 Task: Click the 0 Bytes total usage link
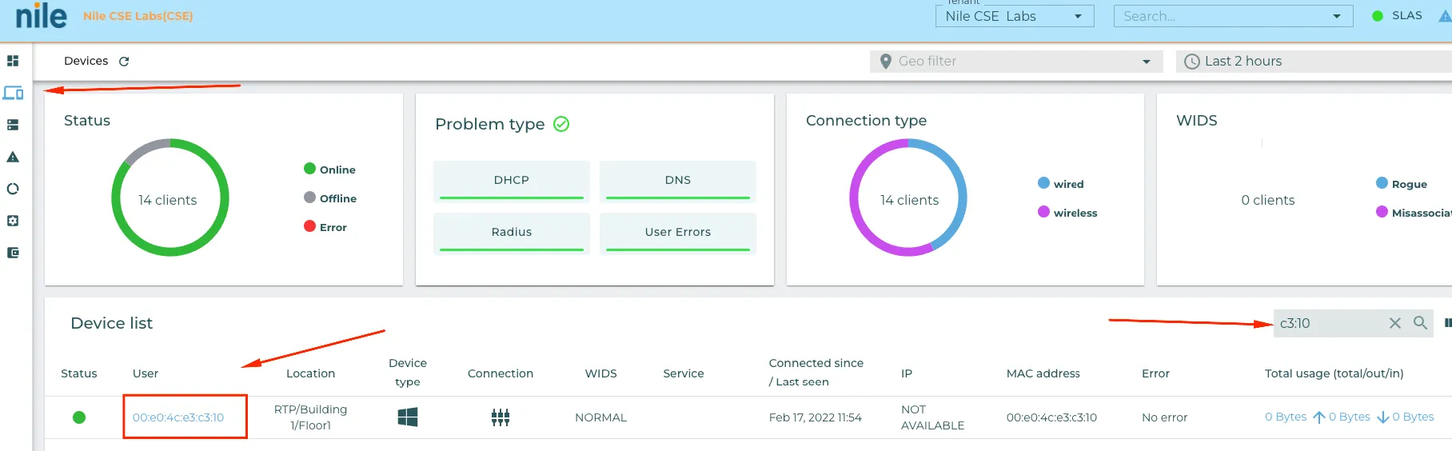[x=1286, y=417]
